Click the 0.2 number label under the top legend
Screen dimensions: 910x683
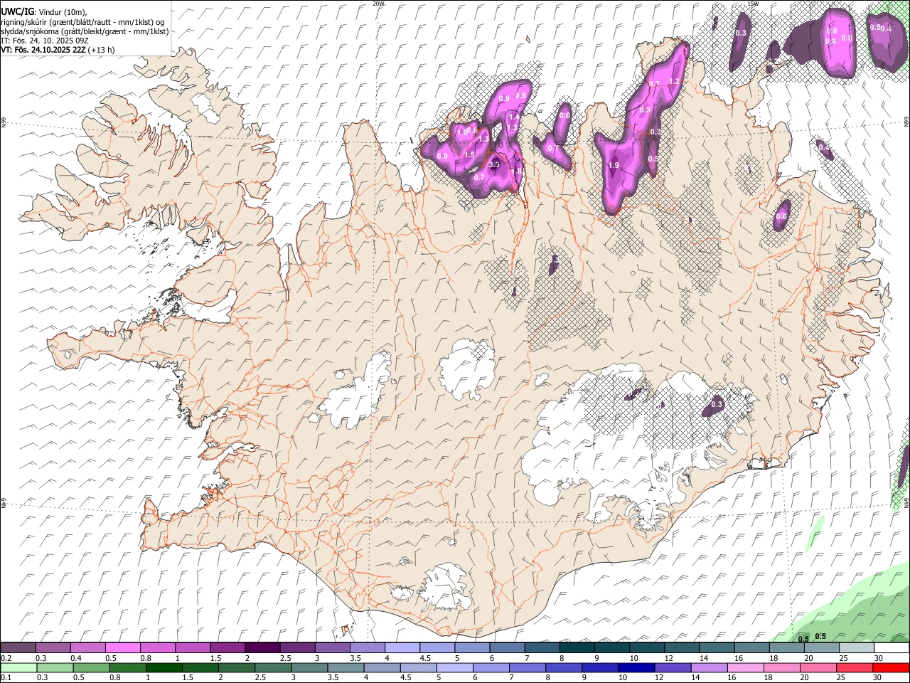pyautogui.click(x=6, y=658)
